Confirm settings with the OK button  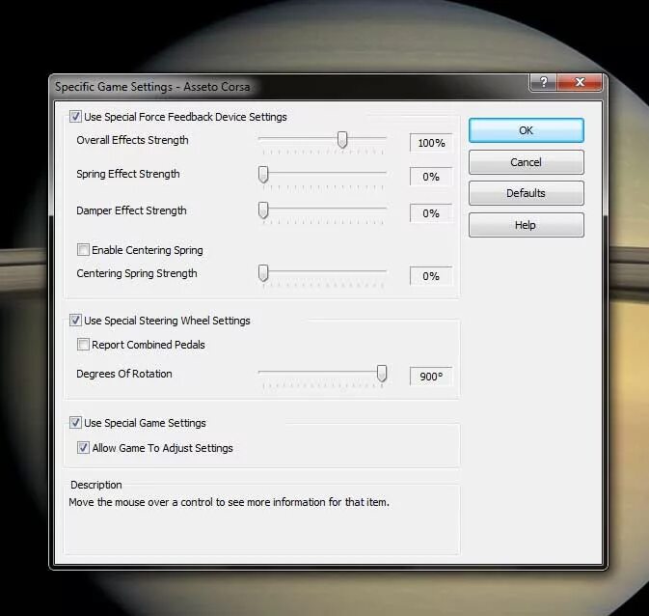(527, 130)
